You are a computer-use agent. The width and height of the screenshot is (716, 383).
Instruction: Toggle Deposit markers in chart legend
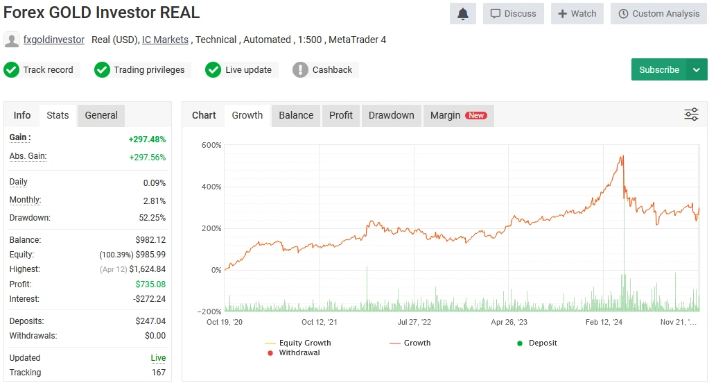[x=537, y=343]
